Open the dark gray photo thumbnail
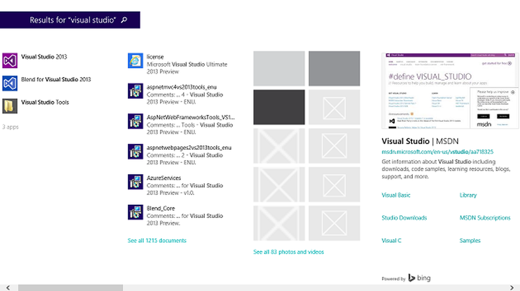 (279, 107)
